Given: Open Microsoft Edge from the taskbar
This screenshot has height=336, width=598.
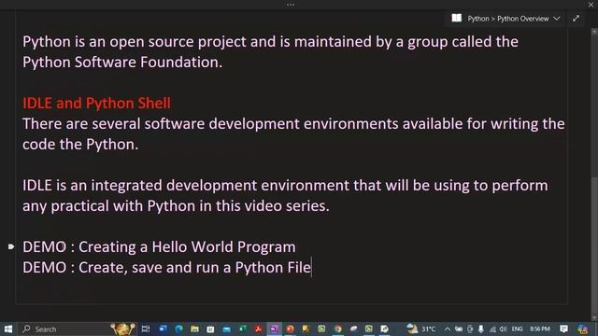Looking at the screenshot, I should 178,329.
